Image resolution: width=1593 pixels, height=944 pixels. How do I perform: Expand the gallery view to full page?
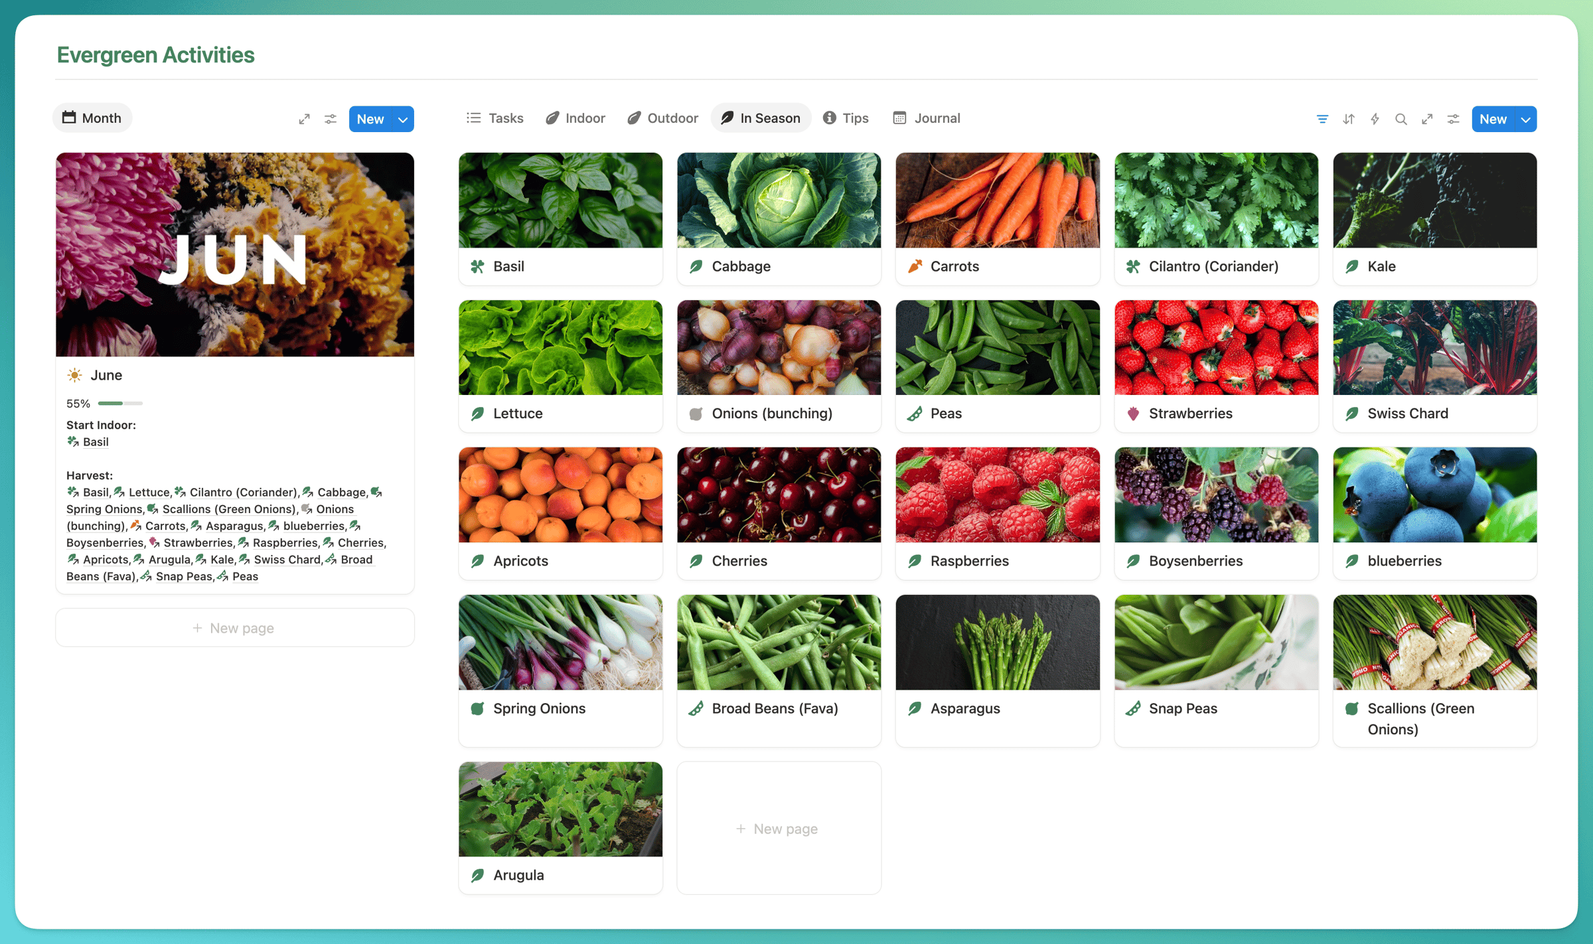coord(1427,119)
